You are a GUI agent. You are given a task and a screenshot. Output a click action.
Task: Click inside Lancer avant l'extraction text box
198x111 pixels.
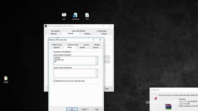click(x=75, y=73)
